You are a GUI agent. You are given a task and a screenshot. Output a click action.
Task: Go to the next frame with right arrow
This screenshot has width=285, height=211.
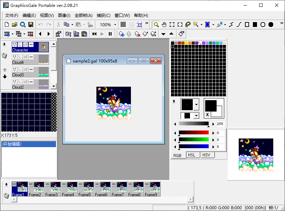point(48,34)
